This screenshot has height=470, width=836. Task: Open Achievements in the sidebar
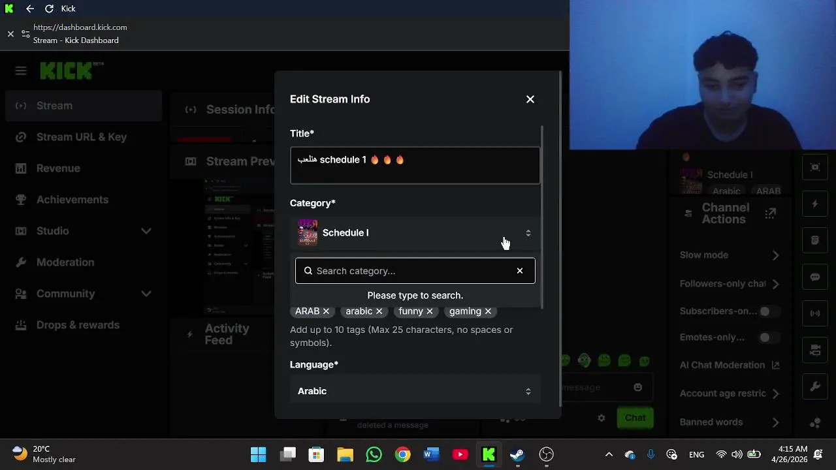[83, 200]
